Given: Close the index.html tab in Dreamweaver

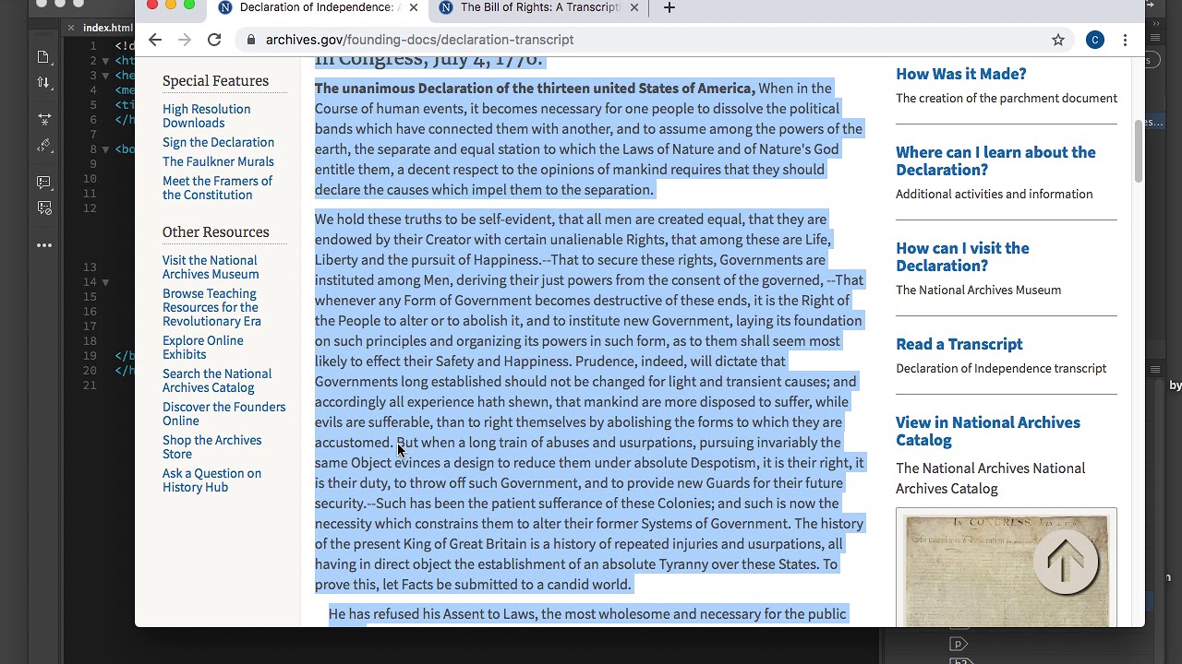Looking at the screenshot, I should point(71,28).
